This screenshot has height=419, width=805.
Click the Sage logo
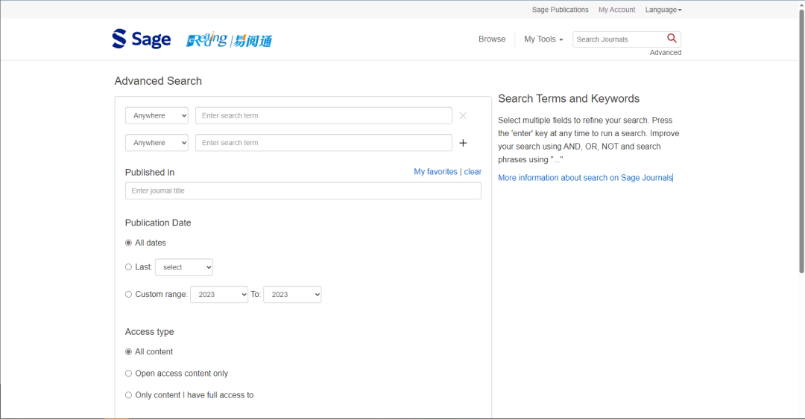(141, 39)
